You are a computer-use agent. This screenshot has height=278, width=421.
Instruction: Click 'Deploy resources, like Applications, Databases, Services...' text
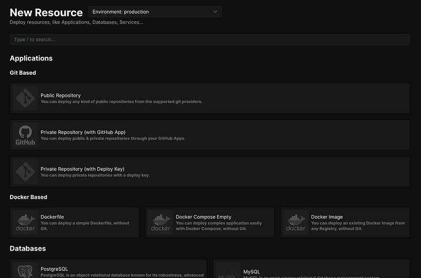tap(76, 22)
